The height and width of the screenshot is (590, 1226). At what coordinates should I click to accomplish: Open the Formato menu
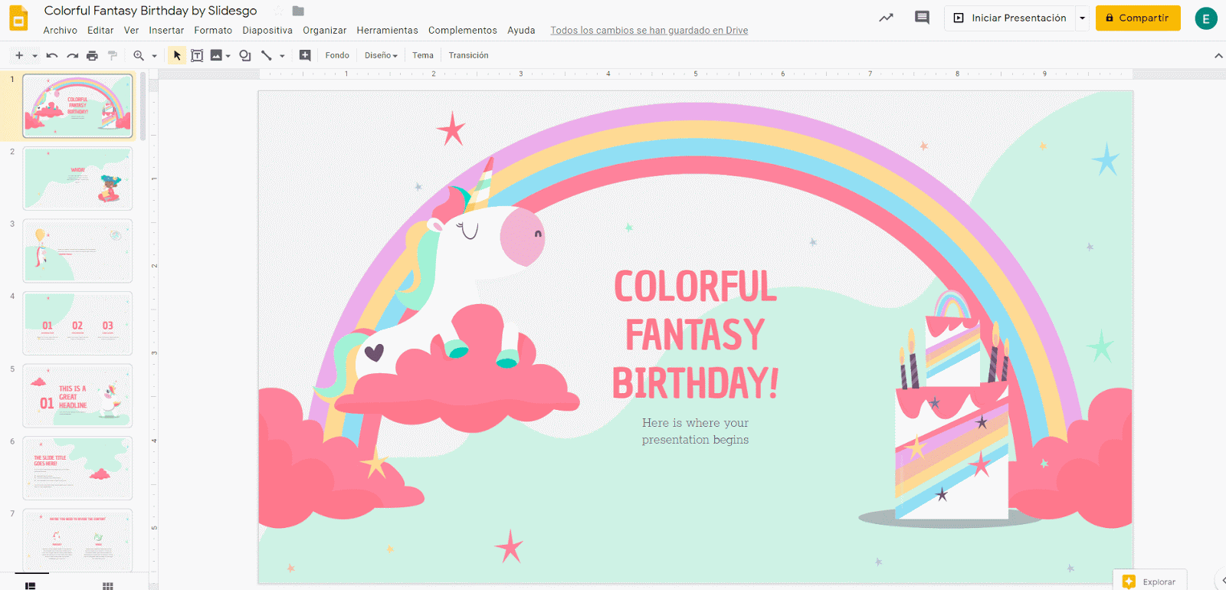[x=213, y=31]
